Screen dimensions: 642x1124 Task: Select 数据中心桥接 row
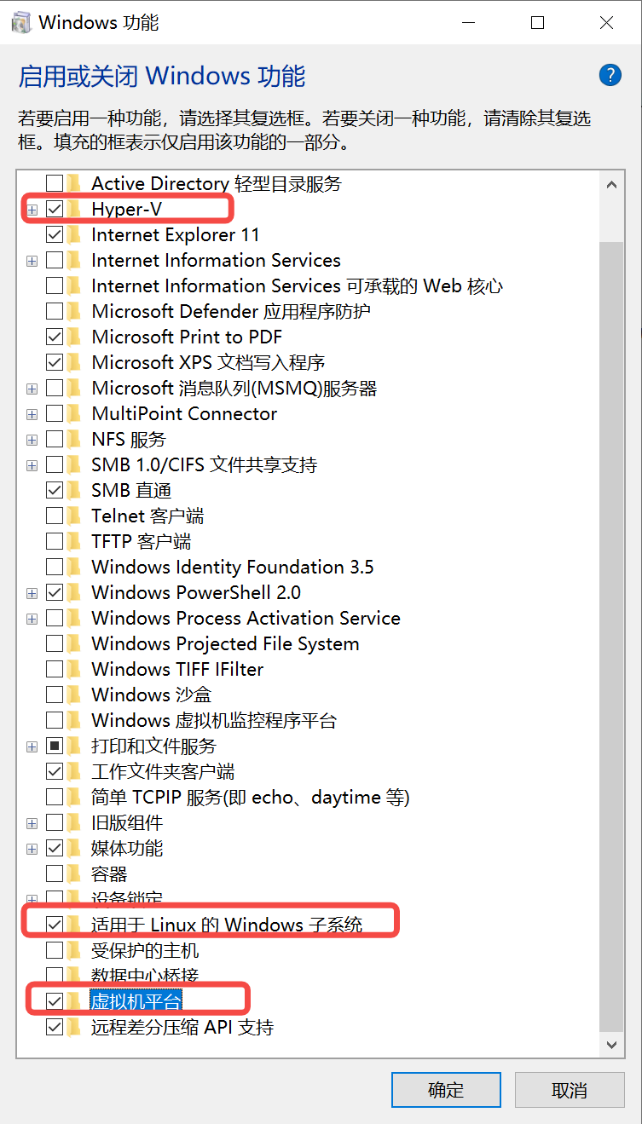pyautogui.click(x=145, y=976)
